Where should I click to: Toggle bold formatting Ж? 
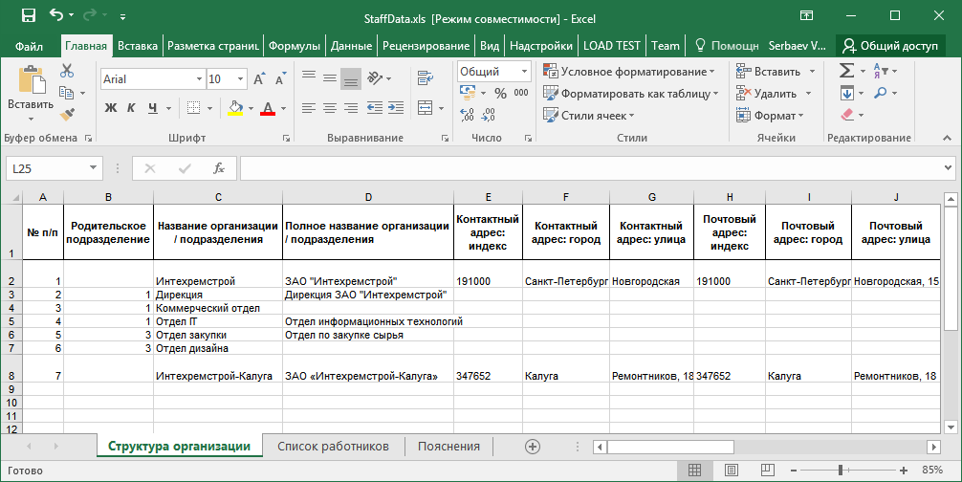tap(110, 108)
